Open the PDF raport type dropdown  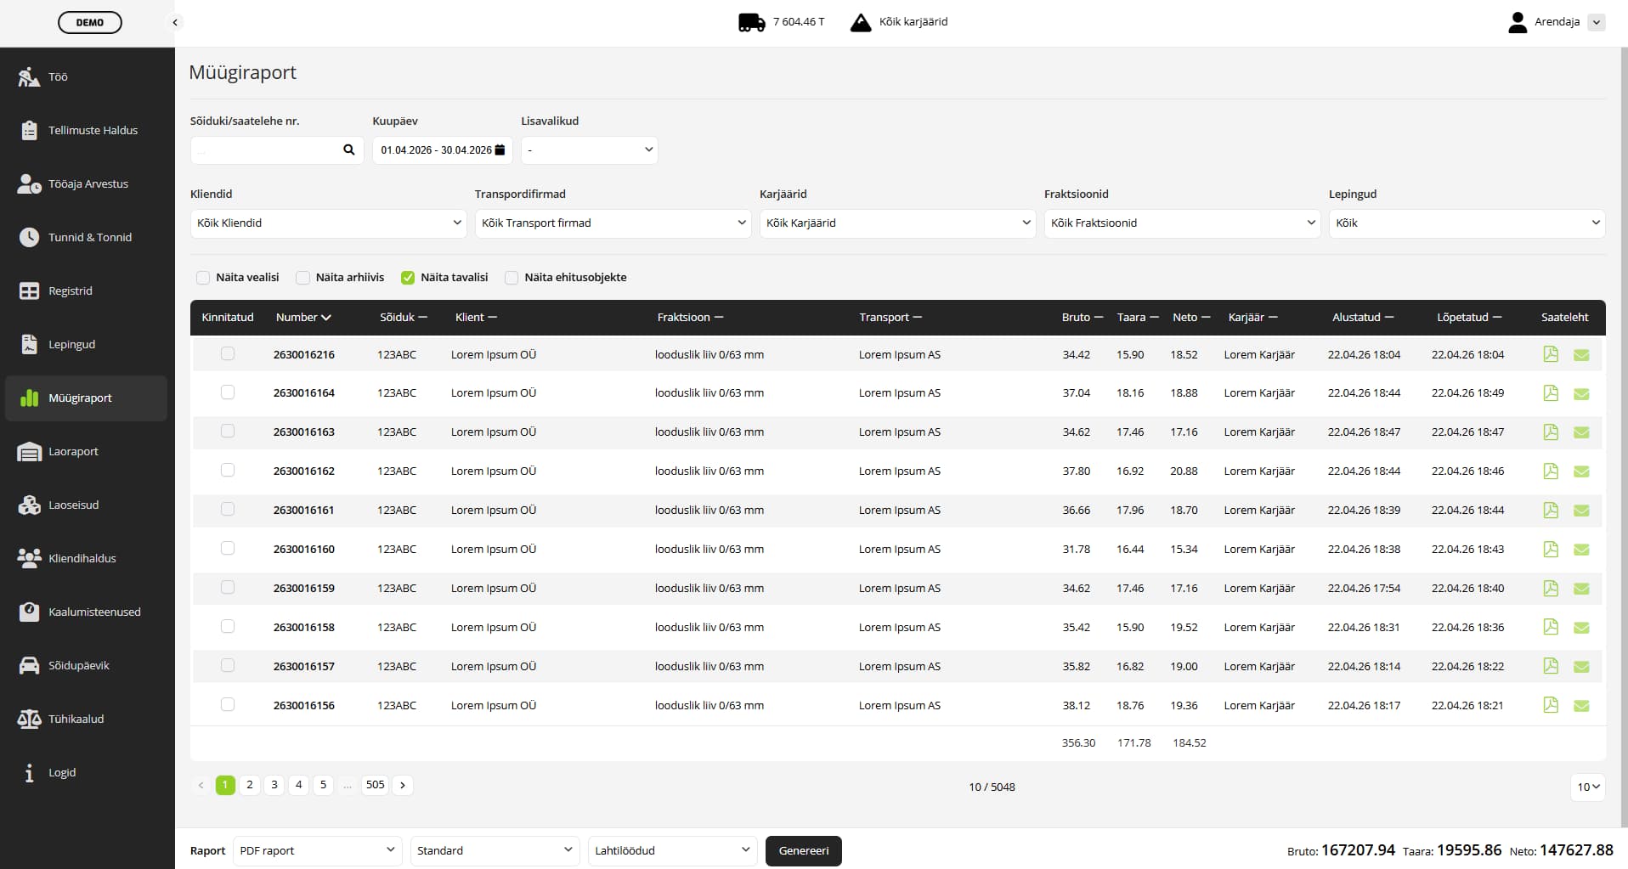click(x=317, y=850)
